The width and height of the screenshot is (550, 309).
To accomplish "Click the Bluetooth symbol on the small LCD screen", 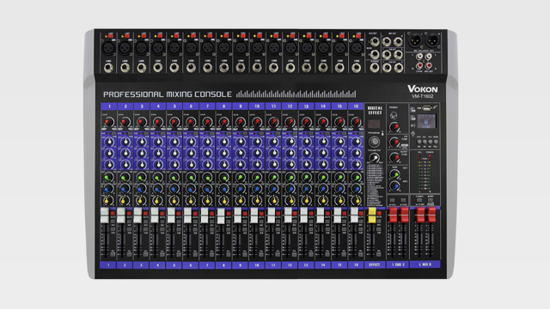I will [426, 122].
